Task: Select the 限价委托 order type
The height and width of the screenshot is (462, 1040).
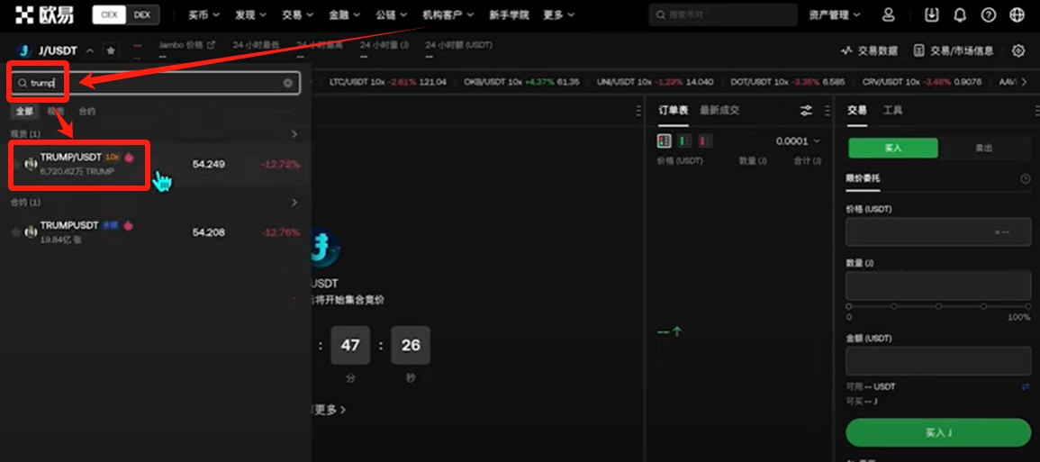Action: [x=864, y=178]
